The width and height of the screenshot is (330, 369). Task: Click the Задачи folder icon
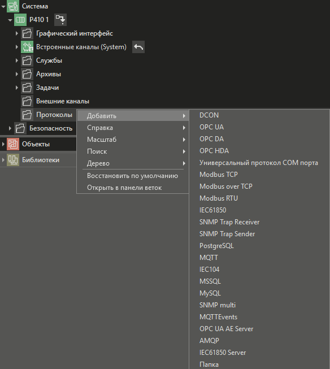tap(27, 88)
